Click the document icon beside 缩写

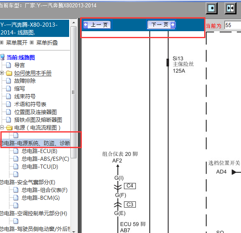9,89
